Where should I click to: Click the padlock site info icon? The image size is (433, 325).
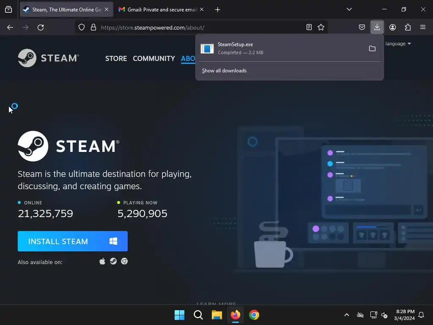93,28
